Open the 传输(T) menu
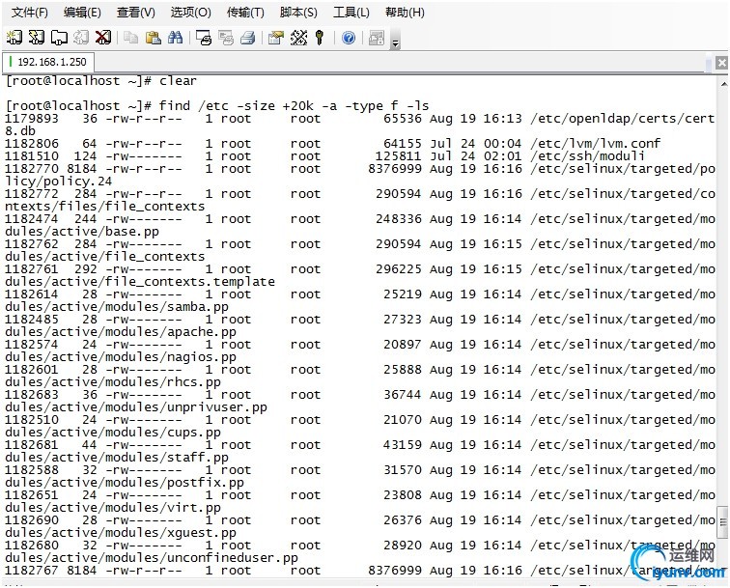The width and height of the screenshot is (730, 588). 245,13
